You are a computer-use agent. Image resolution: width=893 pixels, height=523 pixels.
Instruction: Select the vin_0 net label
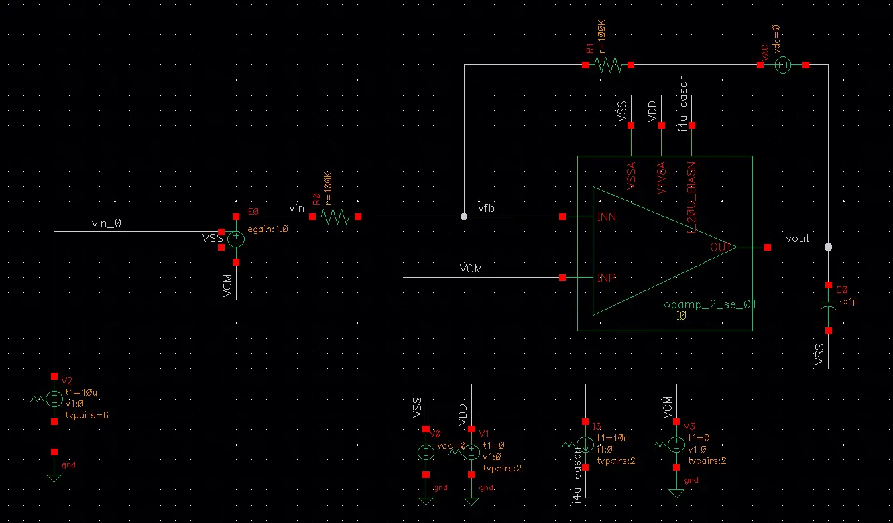point(107,223)
